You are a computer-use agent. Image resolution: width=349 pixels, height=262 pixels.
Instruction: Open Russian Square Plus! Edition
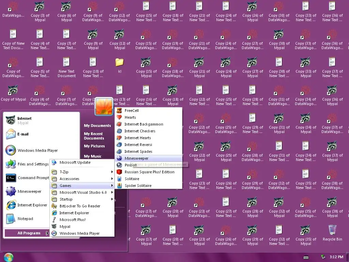[x=149, y=172]
